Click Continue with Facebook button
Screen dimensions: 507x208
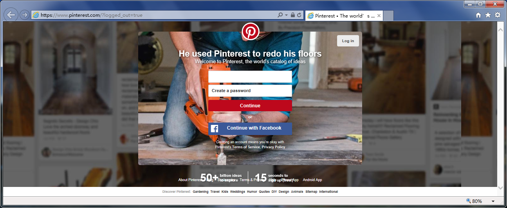click(250, 128)
